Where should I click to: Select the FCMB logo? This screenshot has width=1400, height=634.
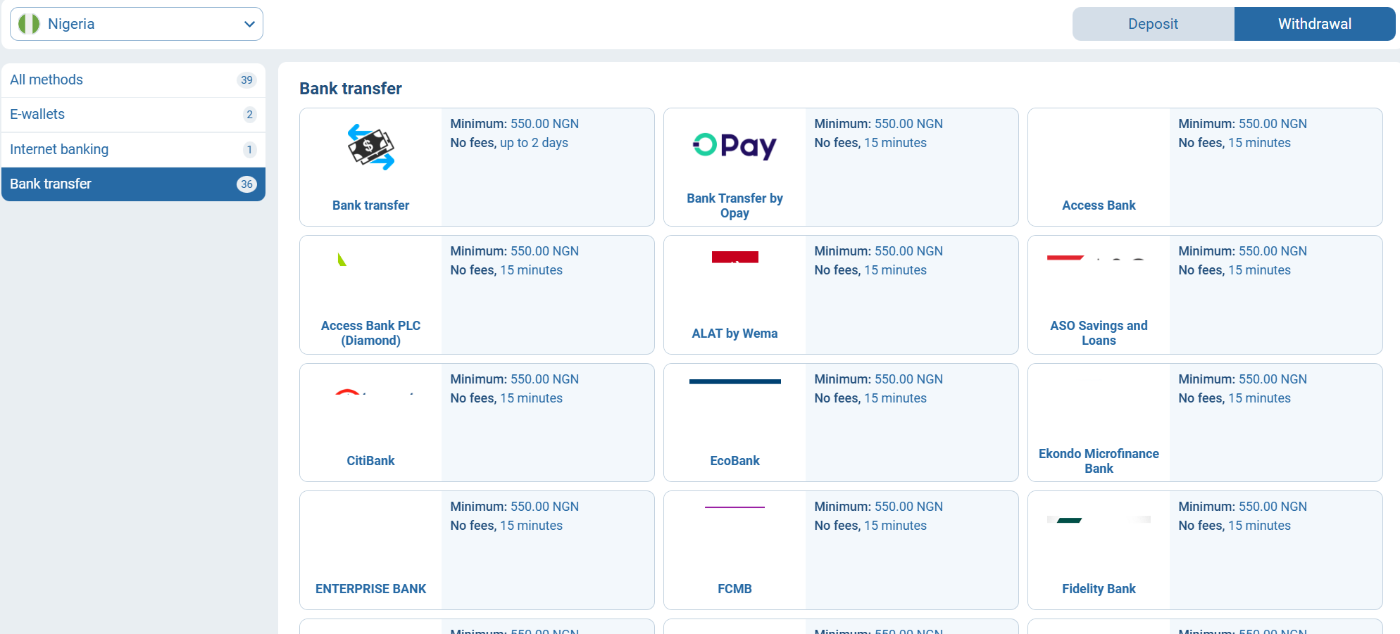(735, 507)
